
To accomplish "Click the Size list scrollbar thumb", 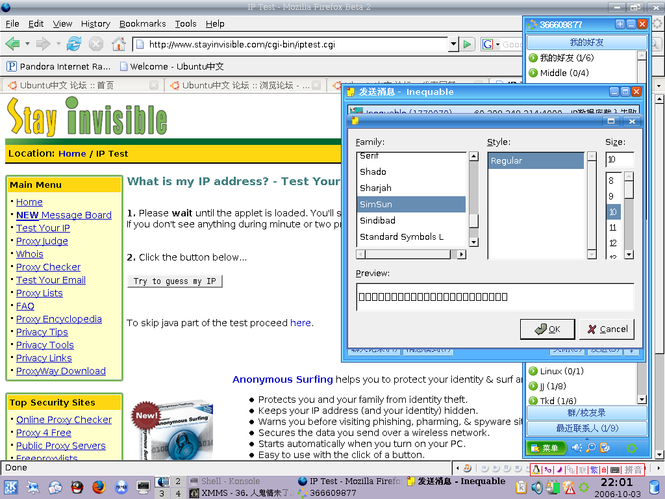I will click(x=629, y=189).
